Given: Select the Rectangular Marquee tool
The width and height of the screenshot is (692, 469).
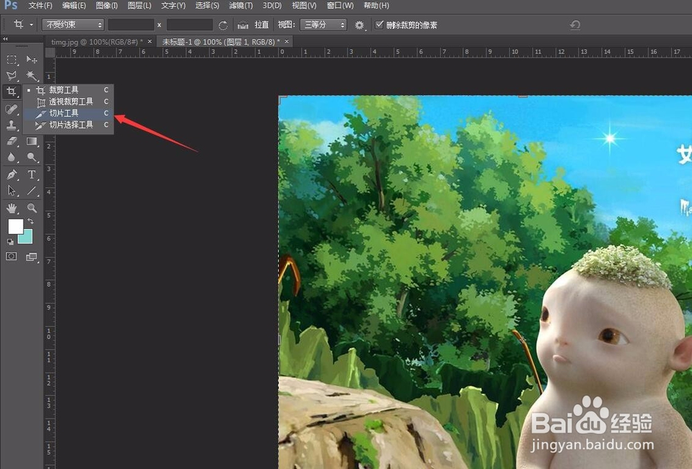Looking at the screenshot, I should pos(11,60).
